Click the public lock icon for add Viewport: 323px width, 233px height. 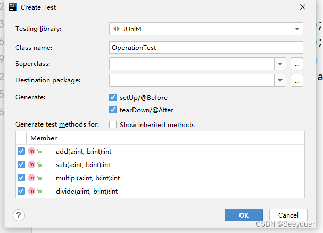[39, 152]
